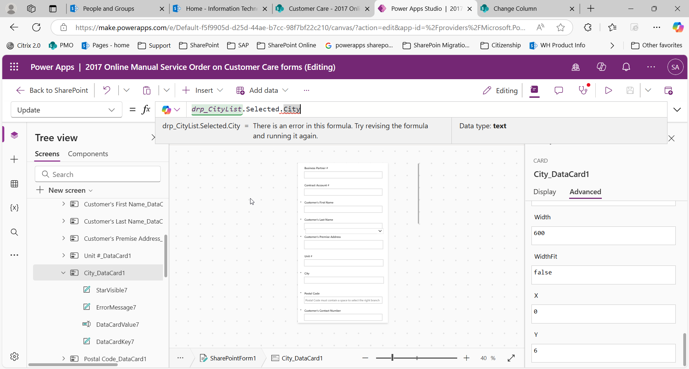The width and height of the screenshot is (689, 369).
Task: Click the Save disk icon
Action: pos(630,90)
